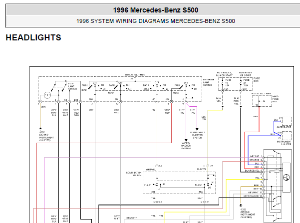Image resolution: width=300 pixels, height=223 pixels.
Task: Click "HOT AT ALL TIMES" above lamp switch
Action: tap(135, 75)
